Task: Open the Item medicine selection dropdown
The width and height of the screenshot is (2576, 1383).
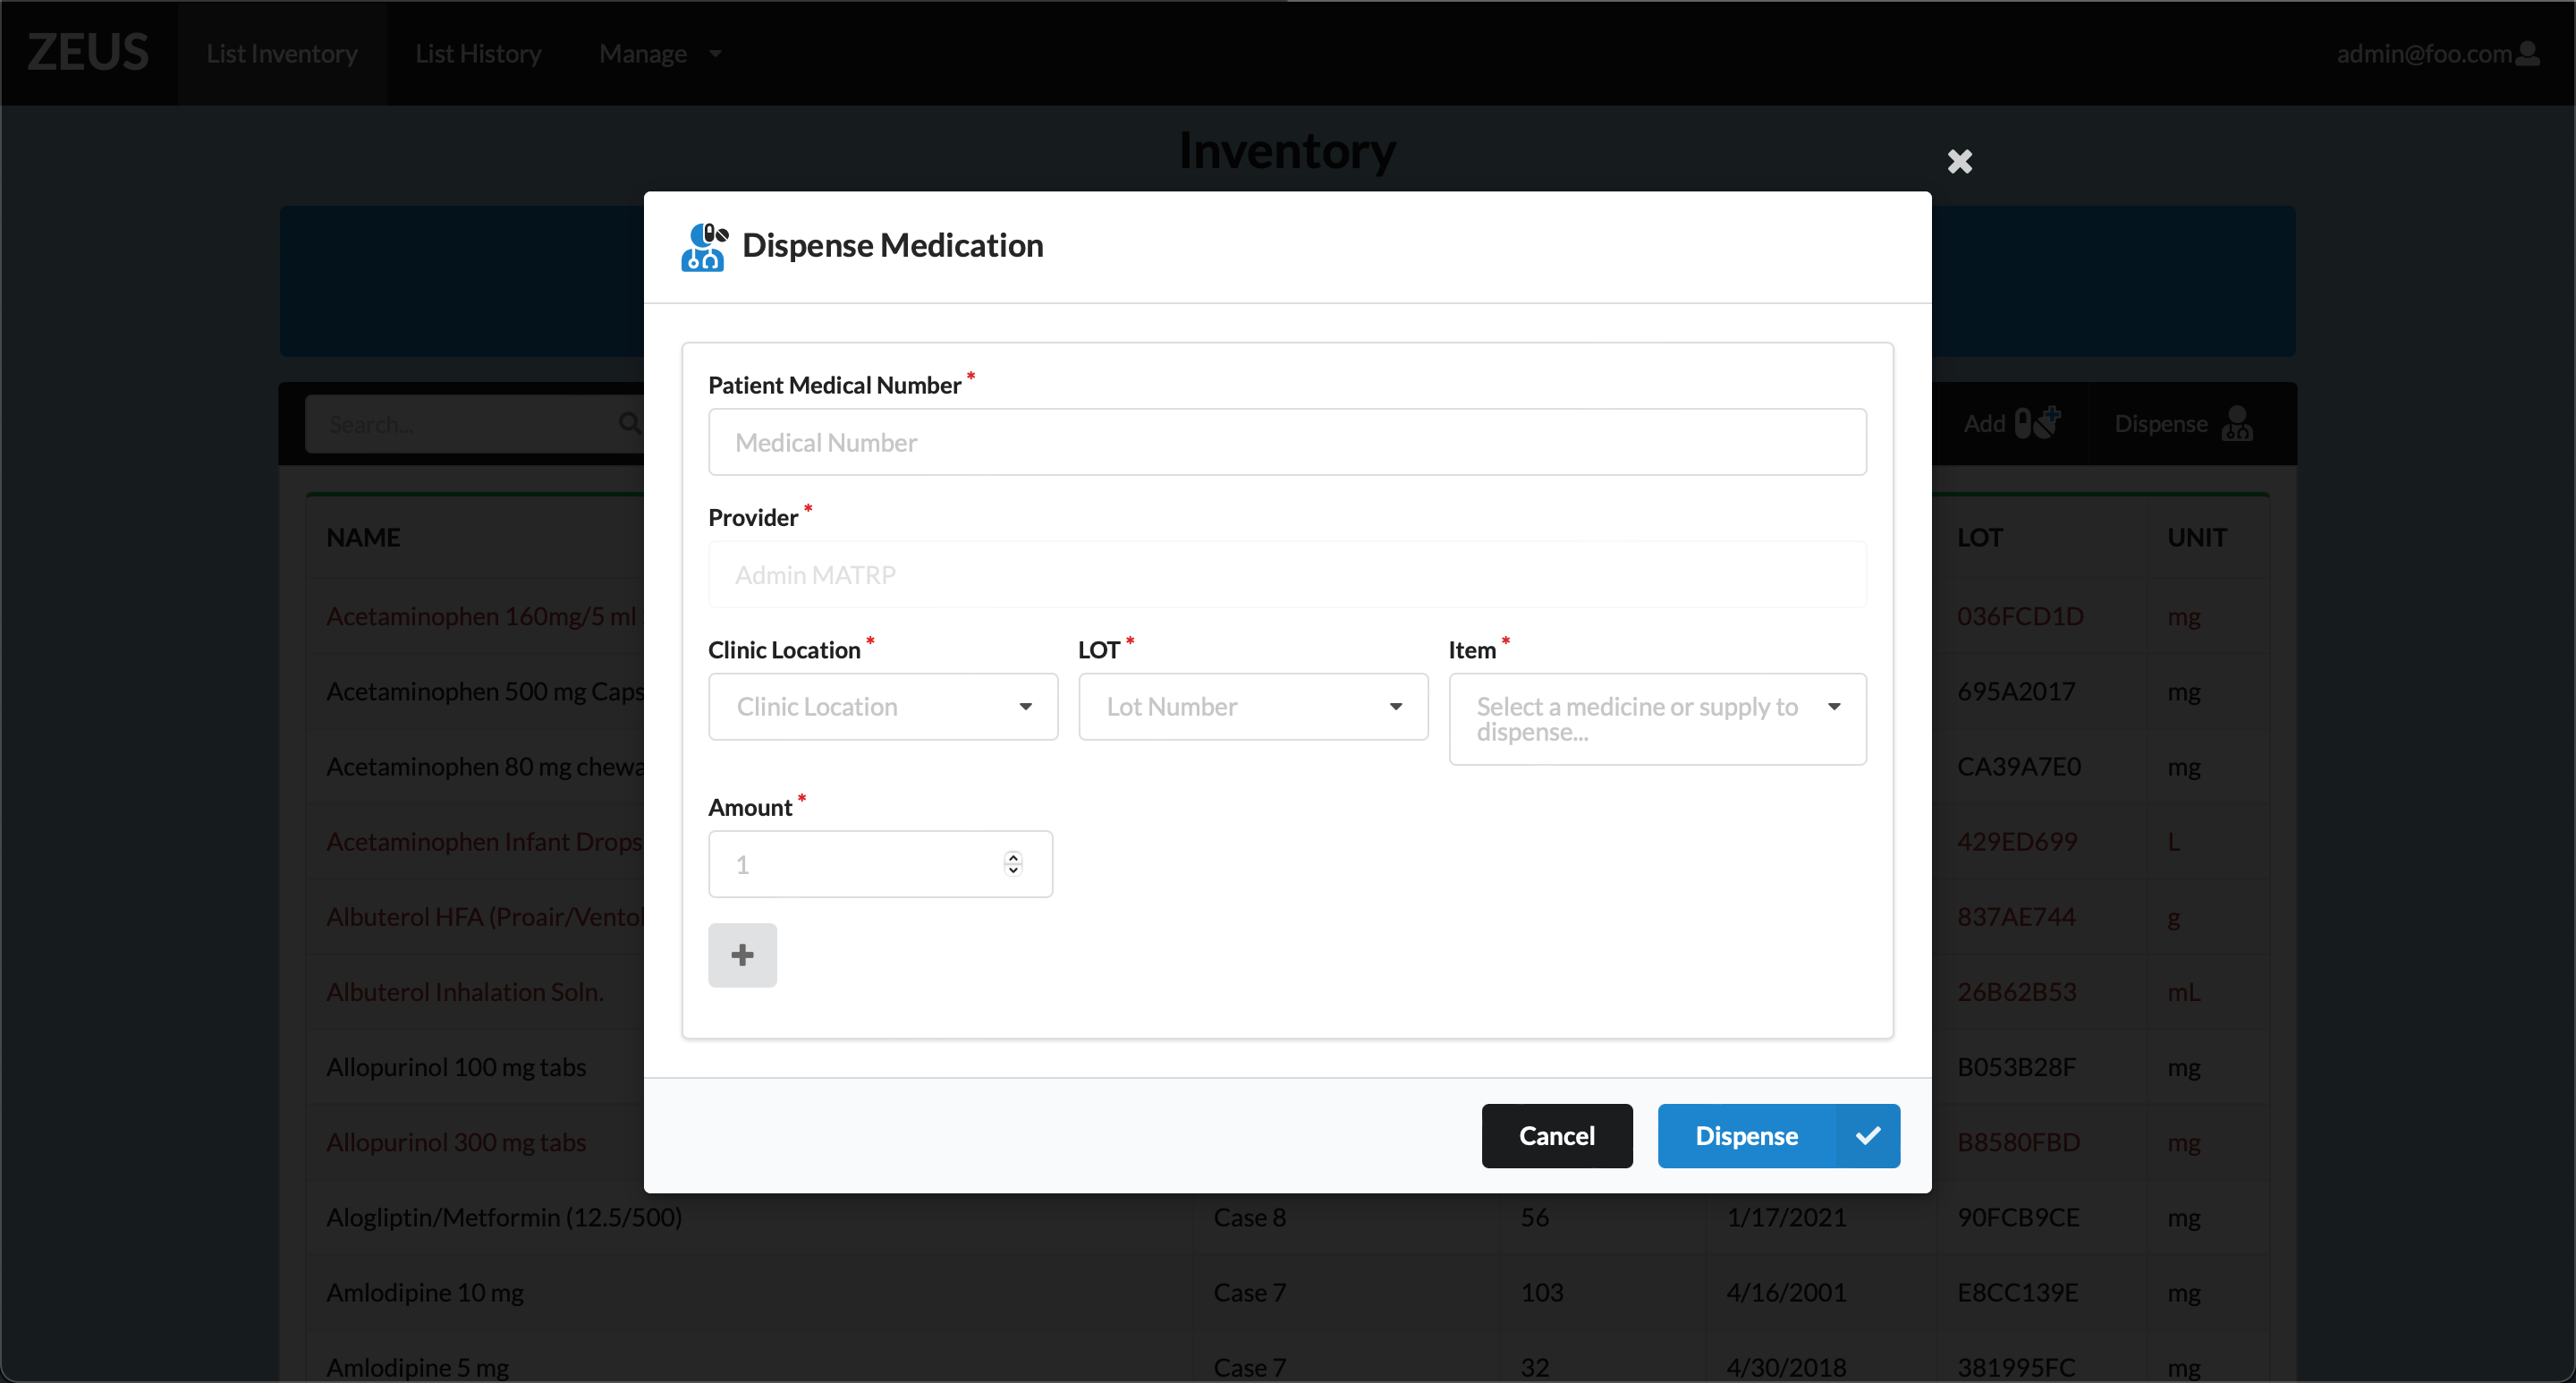Action: click(x=1657, y=719)
